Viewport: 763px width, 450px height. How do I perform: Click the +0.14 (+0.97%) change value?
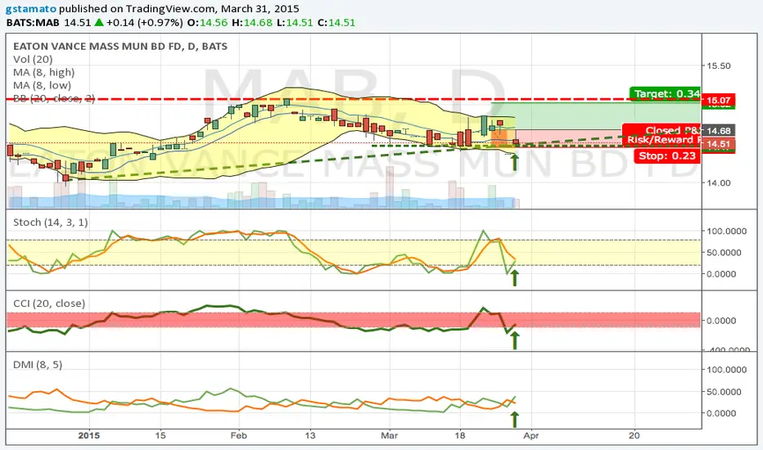point(145,22)
